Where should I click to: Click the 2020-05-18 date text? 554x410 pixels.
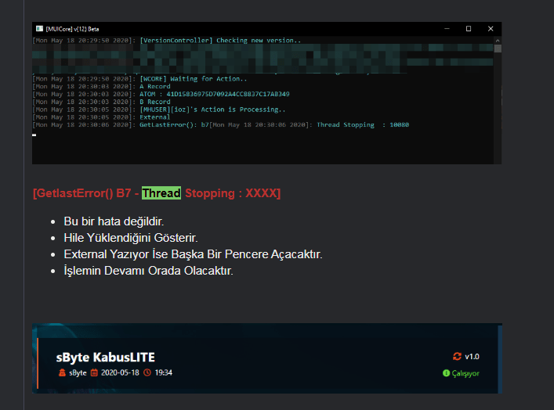point(120,372)
